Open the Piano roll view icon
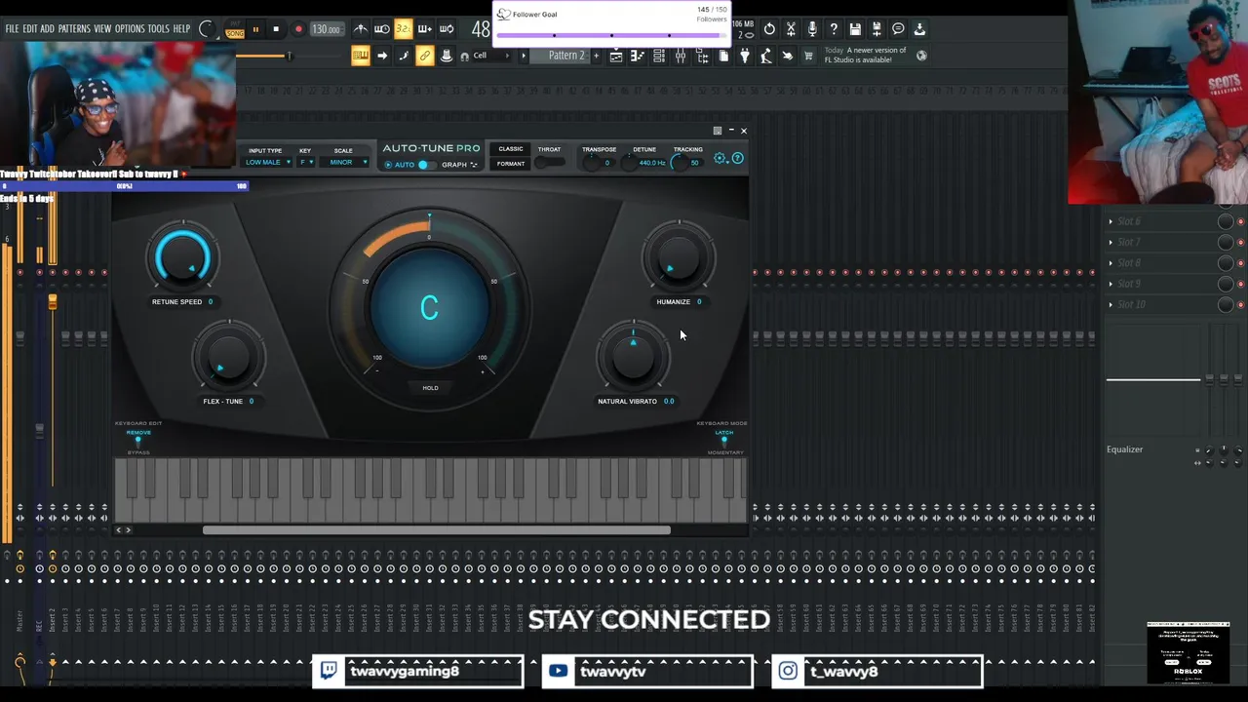The height and width of the screenshot is (702, 1248). coord(638,57)
